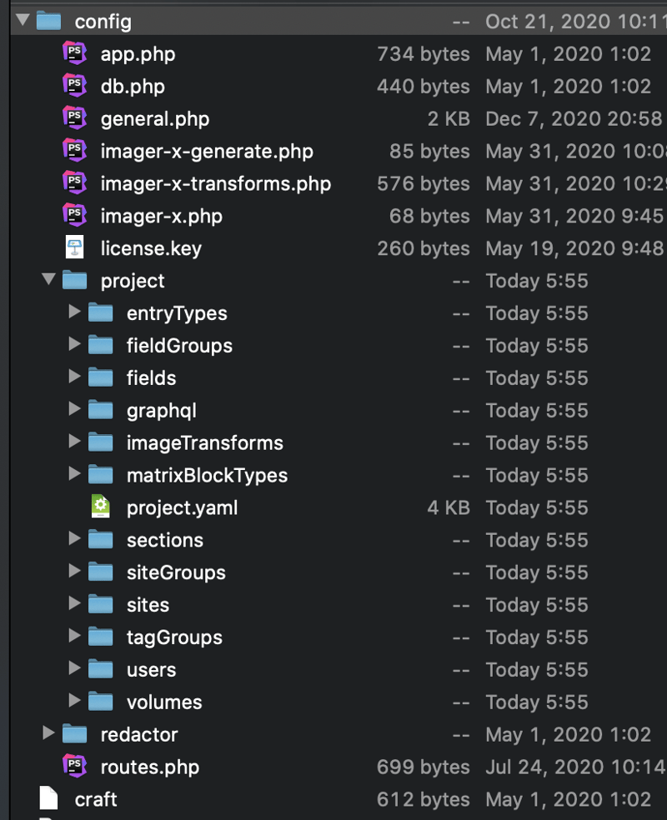Collapse the config folder disclosure triangle
This screenshot has height=820, width=667.
pos(22,20)
